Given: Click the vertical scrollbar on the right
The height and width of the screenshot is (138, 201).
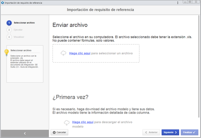Looking at the screenshot, I should pos(199,66).
